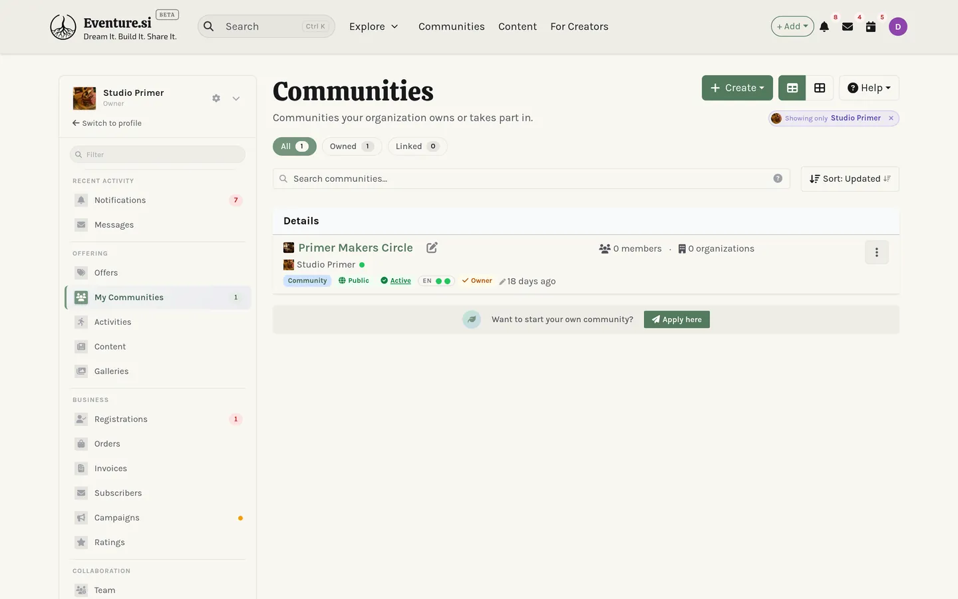This screenshot has width=958, height=599.
Task: Open Invoices in the sidebar
Action: (158, 469)
